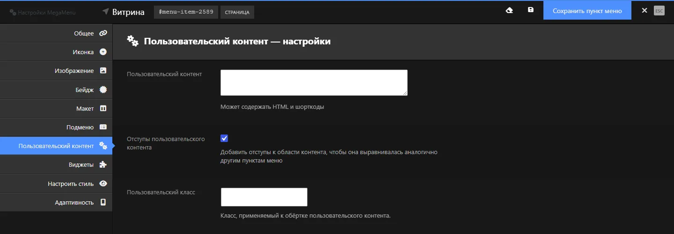This screenshot has height=234, width=674.
Task: Open the Общее tab
Action: 56,33
